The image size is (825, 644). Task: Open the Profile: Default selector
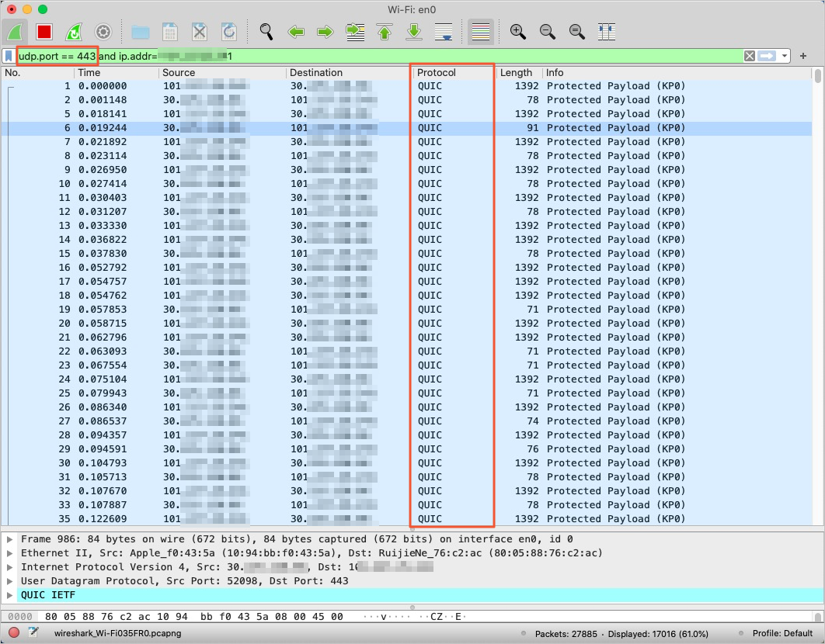(x=782, y=633)
